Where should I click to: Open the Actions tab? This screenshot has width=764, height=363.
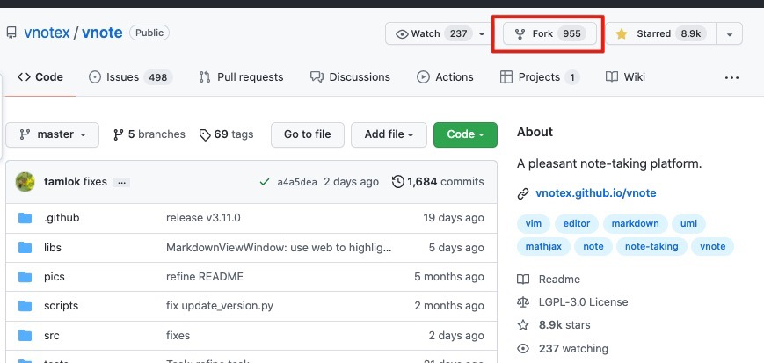(446, 77)
